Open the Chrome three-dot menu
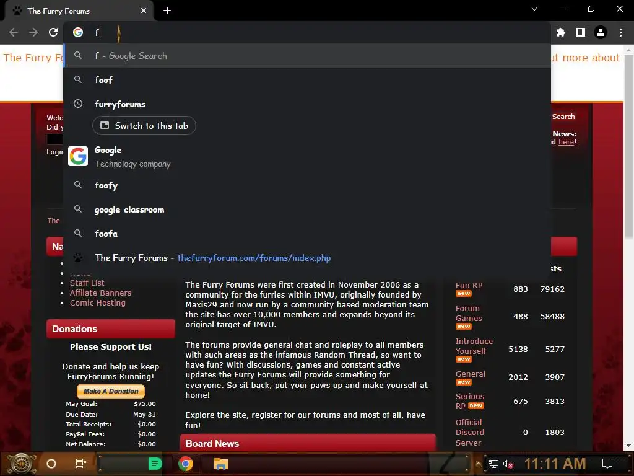Viewport: 634px width, 476px height. pos(620,32)
